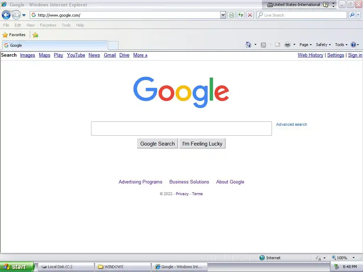Screen dimensions: 363x272
Task: Open the Privacy link
Action: pyautogui.click(x=182, y=194)
